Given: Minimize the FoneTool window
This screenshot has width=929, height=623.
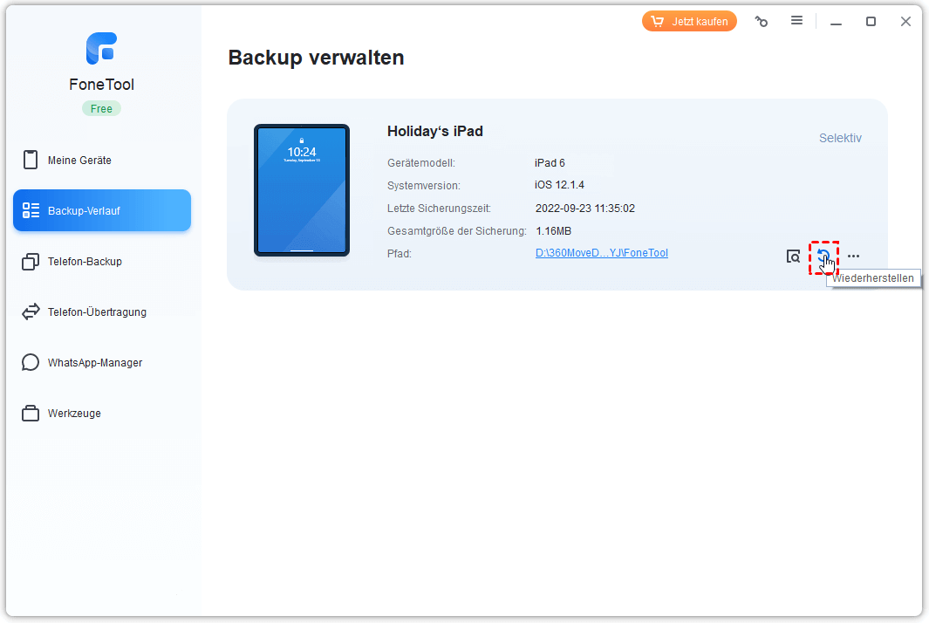Looking at the screenshot, I should 836,22.
